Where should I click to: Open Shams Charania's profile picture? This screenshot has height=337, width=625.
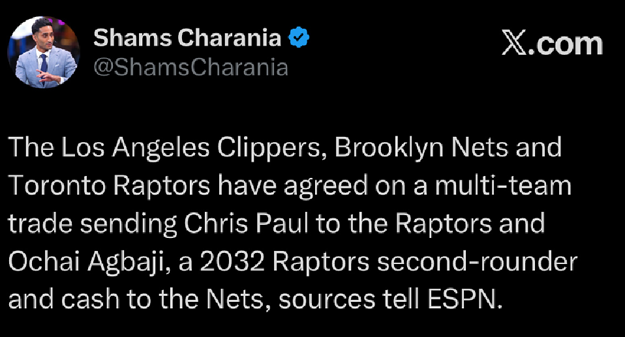click(44, 53)
